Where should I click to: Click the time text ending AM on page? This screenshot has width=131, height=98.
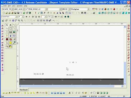[x=39, y=74]
